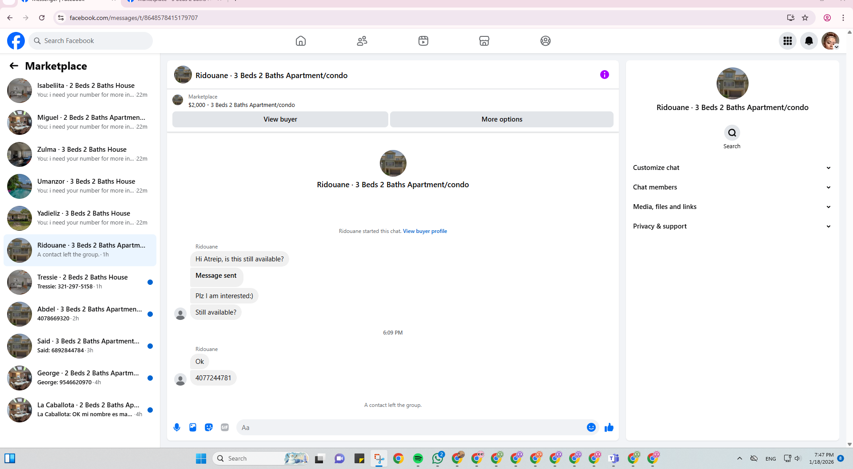Click the 'Plz I am interested:)' message
Screen dimensions: 853x469
coord(224,296)
